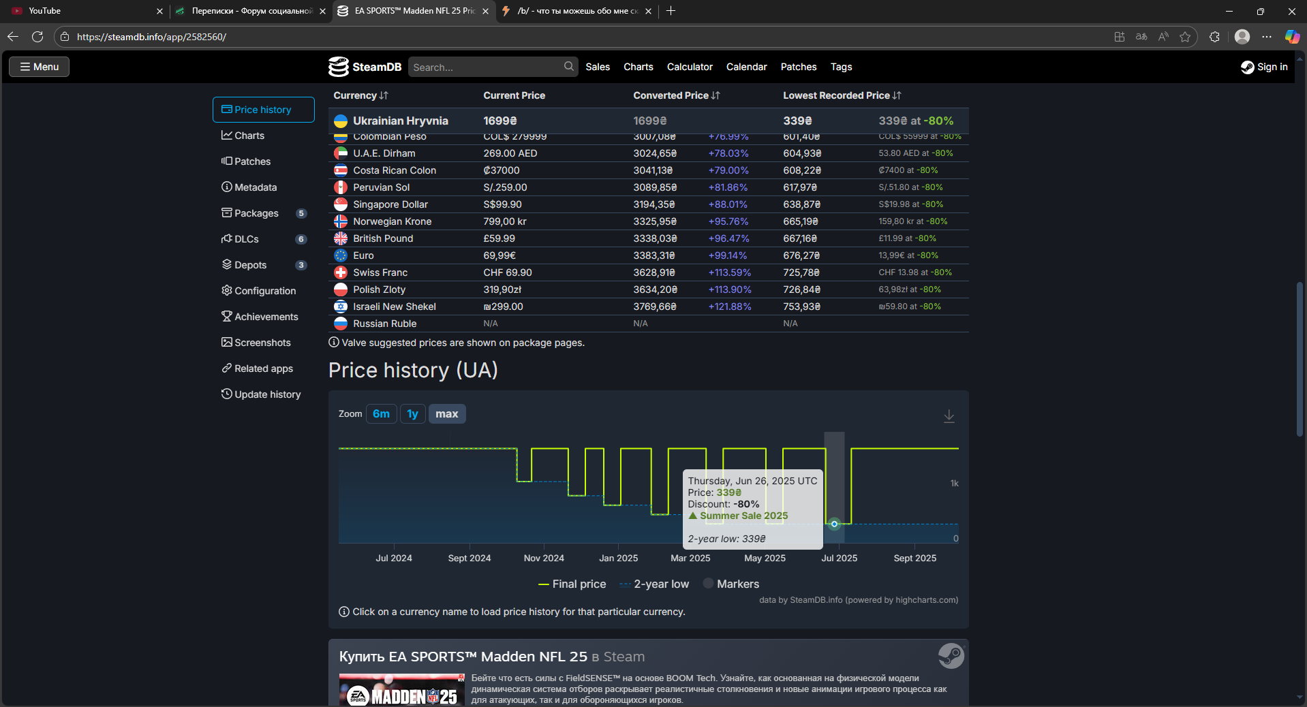Click the translate page icon
1307x707 pixels.
pyautogui.click(x=1141, y=37)
